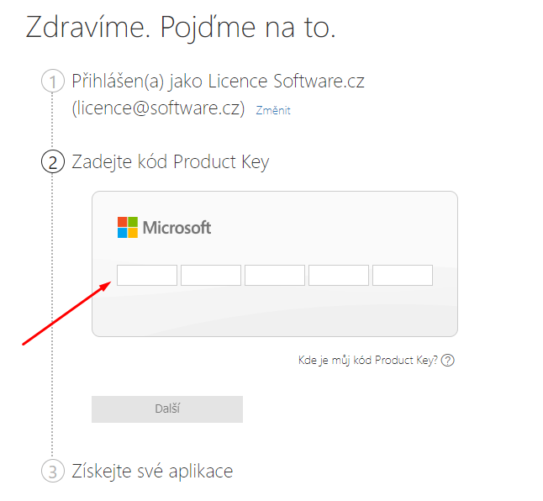Screen dimensions: 543x501
Task: Click the step 1 circle number icon
Action: tap(52, 82)
